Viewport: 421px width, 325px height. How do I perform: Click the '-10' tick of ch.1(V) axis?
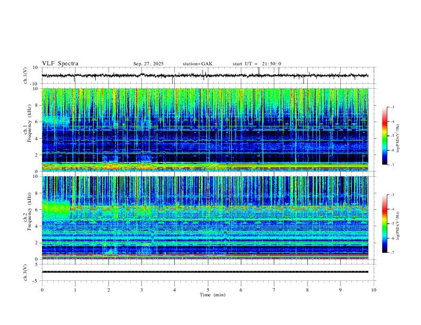point(35,84)
